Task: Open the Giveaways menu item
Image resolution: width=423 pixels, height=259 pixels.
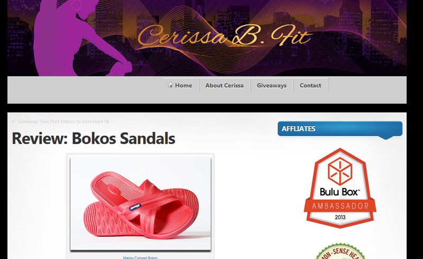Action: (271, 85)
